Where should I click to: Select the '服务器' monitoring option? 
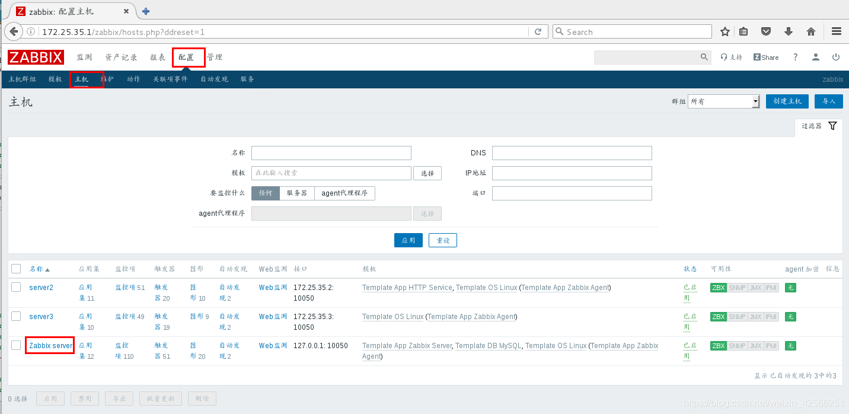tap(296, 193)
